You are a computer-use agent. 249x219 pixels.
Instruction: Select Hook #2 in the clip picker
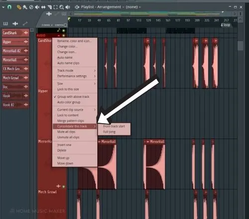pos(15,105)
